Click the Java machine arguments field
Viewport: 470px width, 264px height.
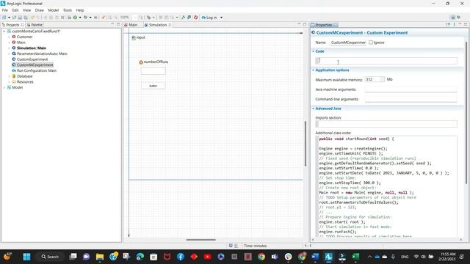411,89
